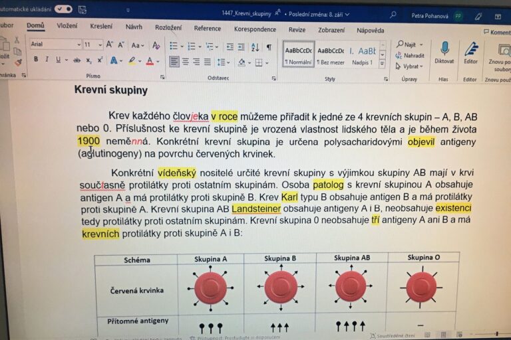
Task: Click the Nahradit replace button
Action: [410, 55]
